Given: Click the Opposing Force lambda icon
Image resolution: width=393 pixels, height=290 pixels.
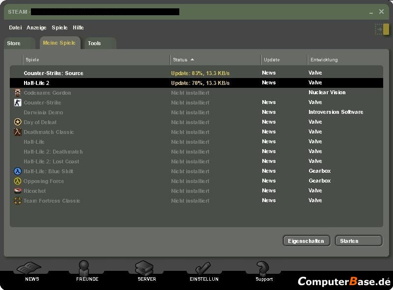Looking at the screenshot, I should click(18, 181).
